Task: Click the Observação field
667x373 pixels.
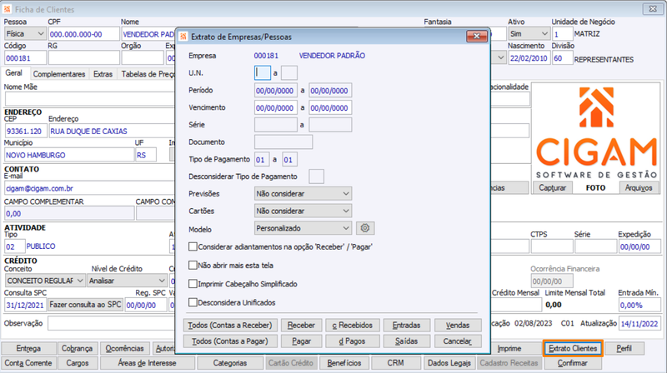Action: click(112, 323)
